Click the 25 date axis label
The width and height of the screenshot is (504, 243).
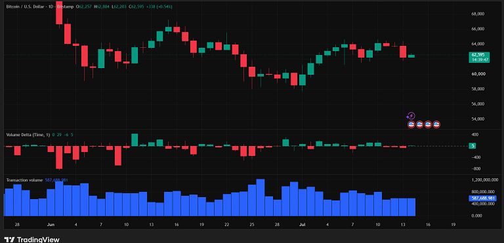click(x=252, y=225)
